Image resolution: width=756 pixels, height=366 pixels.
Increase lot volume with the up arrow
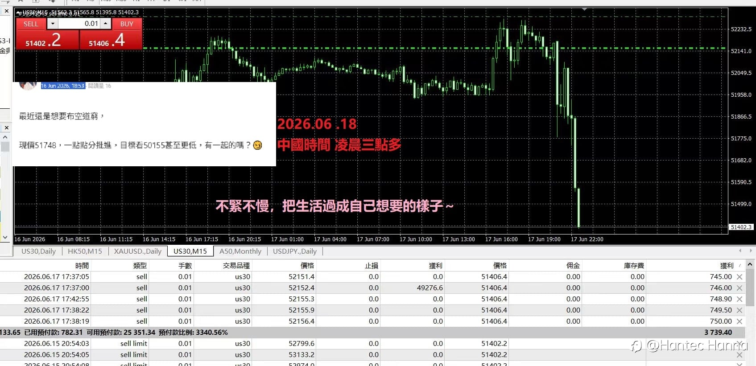[x=105, y=24]
